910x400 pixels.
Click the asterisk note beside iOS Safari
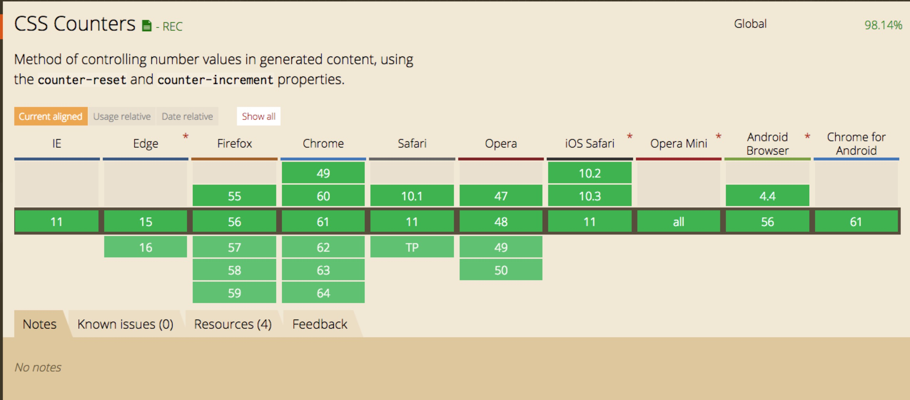pyautogui.click(x=630, y=137)
